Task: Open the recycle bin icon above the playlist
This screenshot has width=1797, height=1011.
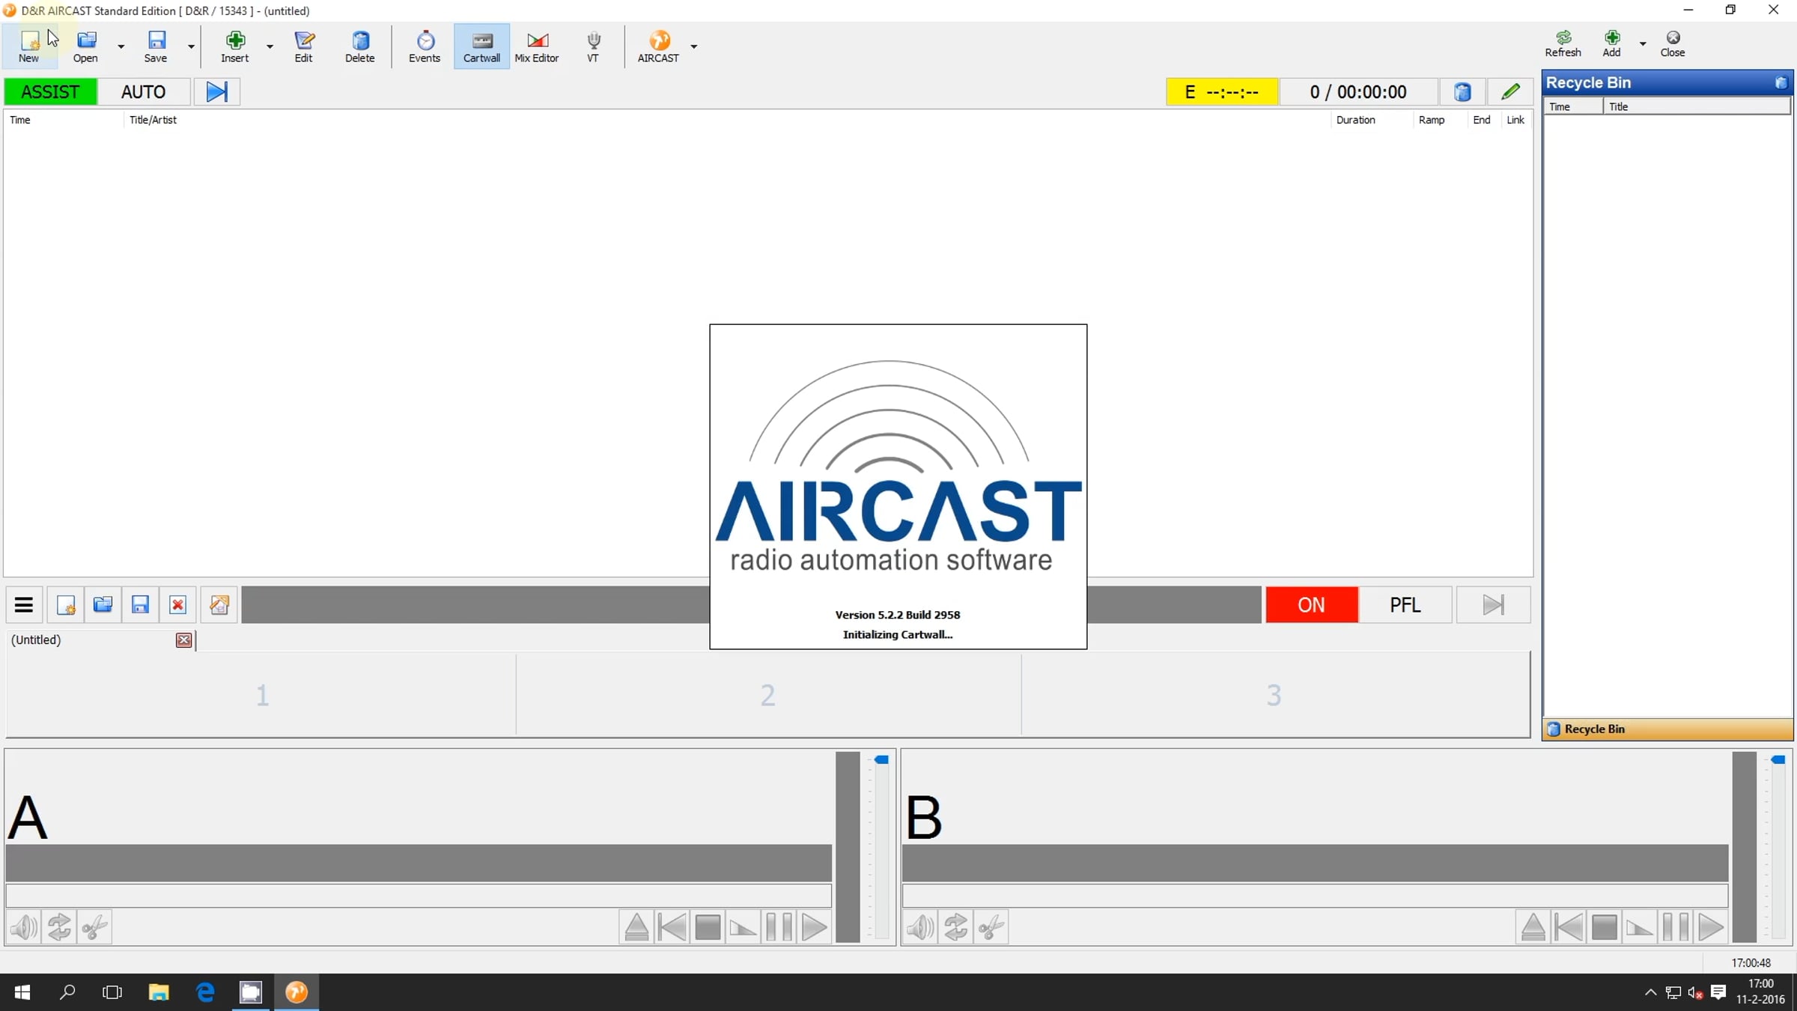Action: (x=1462, y=92)
